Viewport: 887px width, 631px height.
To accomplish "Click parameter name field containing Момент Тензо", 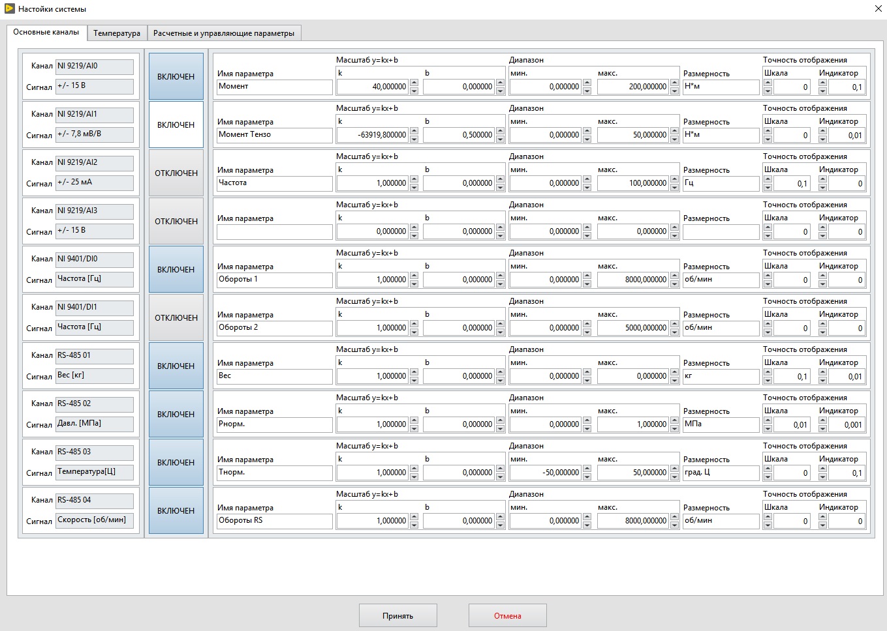I will [x=275, y=135].
